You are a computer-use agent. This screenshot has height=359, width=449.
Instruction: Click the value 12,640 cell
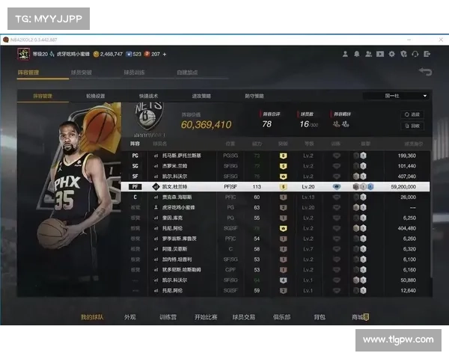[409, 291]
